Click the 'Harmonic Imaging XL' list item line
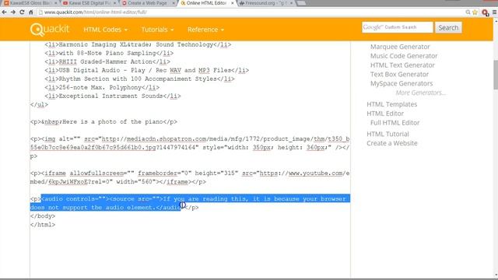Screen dimensions: 498x280 tap(138, 44)
